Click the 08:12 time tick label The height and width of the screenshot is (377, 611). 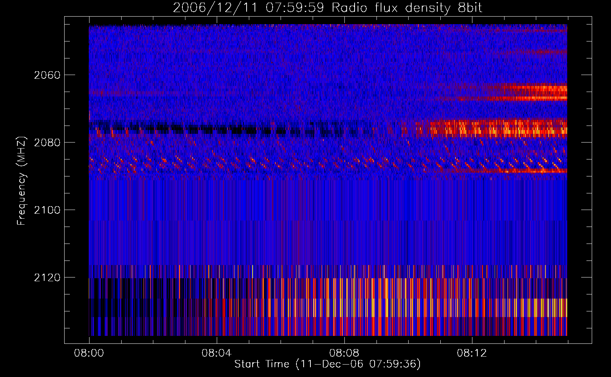472,353
